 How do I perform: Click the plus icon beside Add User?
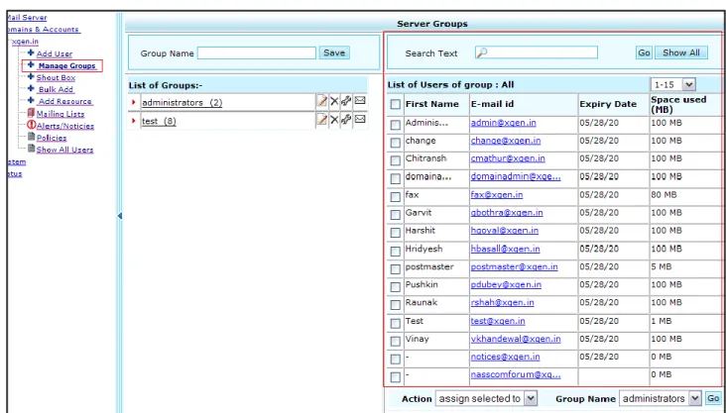pyautogui.click(x=31, y=52)
